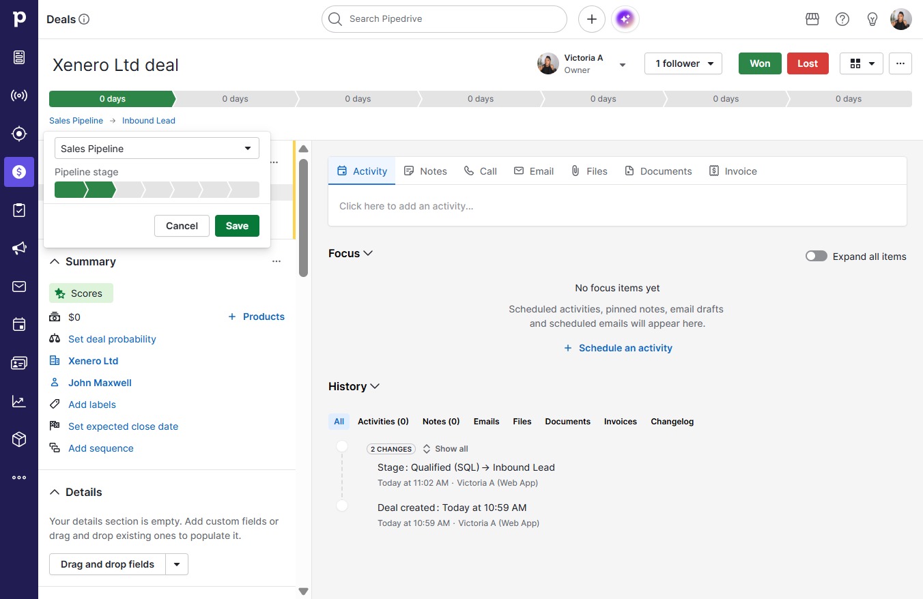This screenshot has width=923, height=599.
Task: Open the Campaigns megaphone sidebar icon
Action: (19, 248)
